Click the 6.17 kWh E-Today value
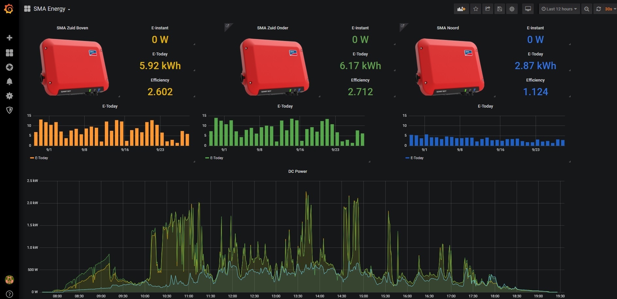The height and width of the screenshot is (299, 617). [360, 66]
